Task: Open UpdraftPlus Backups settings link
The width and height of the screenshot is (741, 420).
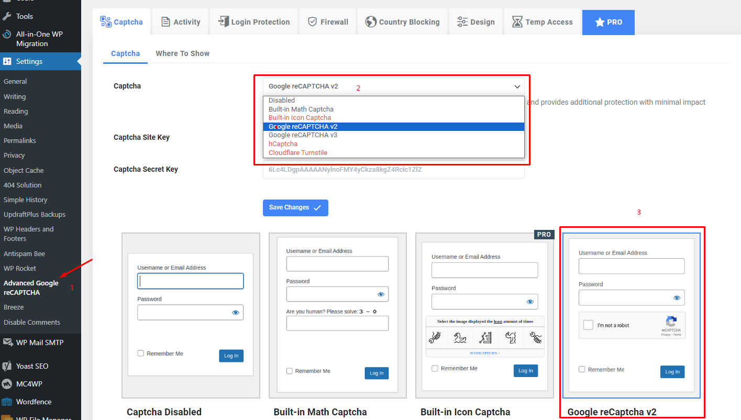Action: point(35,214)
